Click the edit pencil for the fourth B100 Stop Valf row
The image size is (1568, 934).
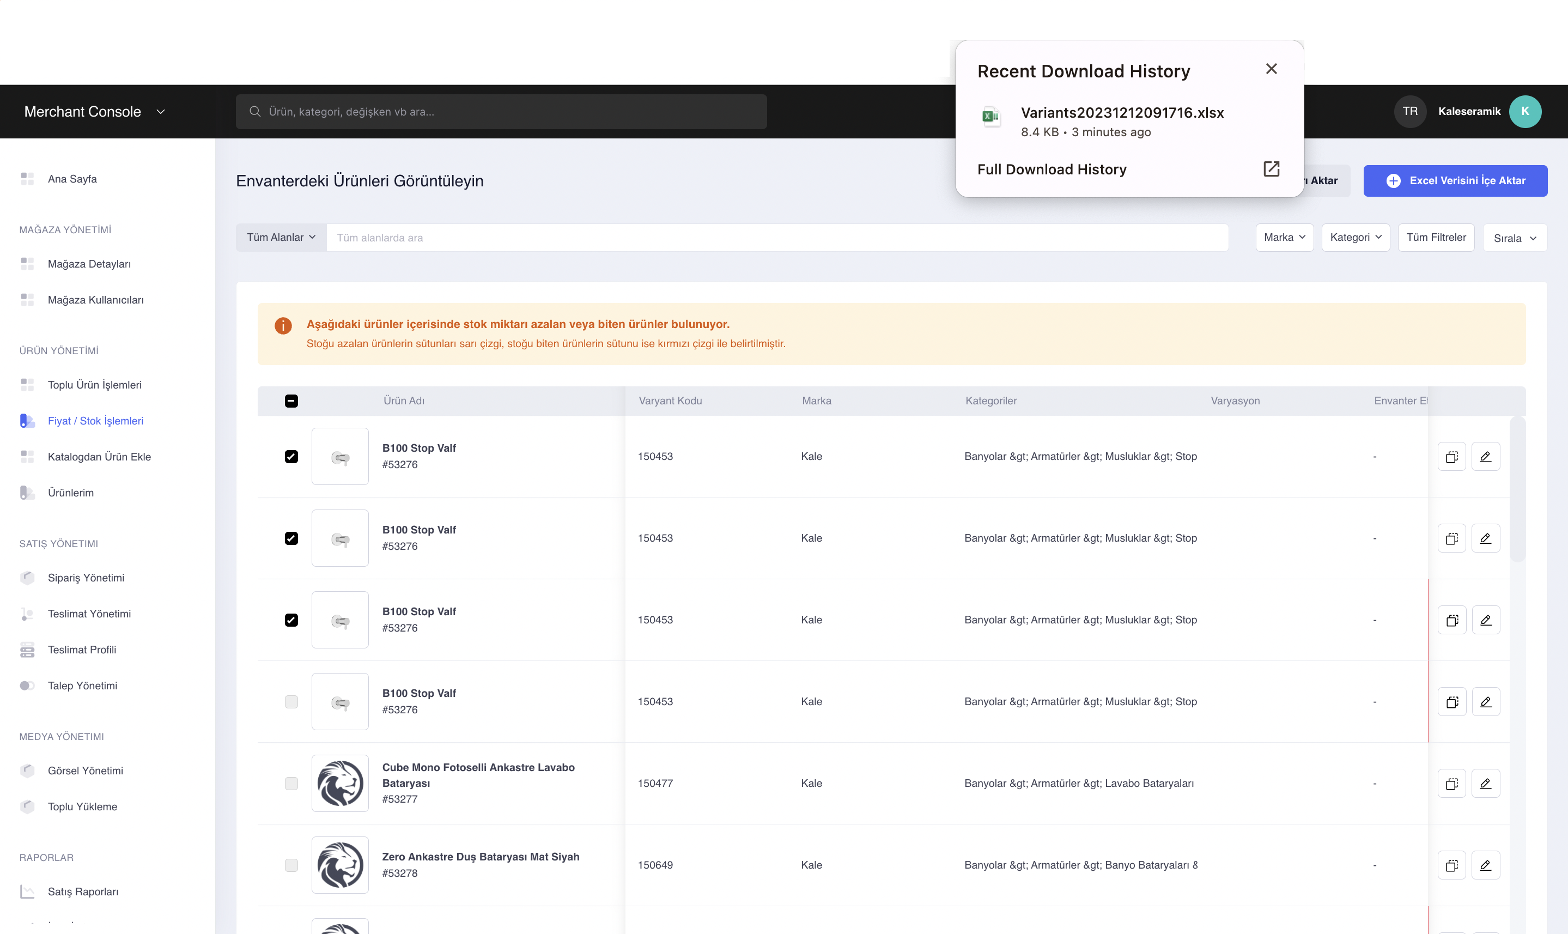[x=1486, y=702]
